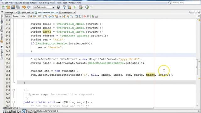Click Find Previous Occurrence icon
The image size is (201, 113).
49,16
